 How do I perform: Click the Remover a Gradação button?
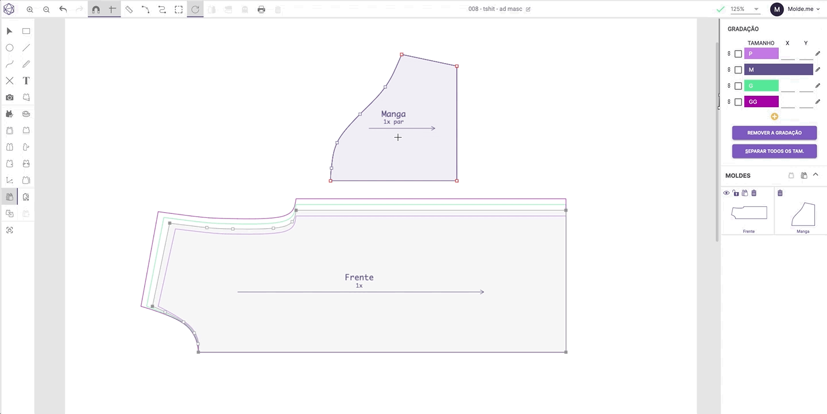[x=774, y=132]
